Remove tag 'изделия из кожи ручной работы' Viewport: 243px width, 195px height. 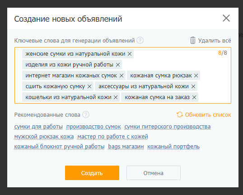click(x=118, y=65)
